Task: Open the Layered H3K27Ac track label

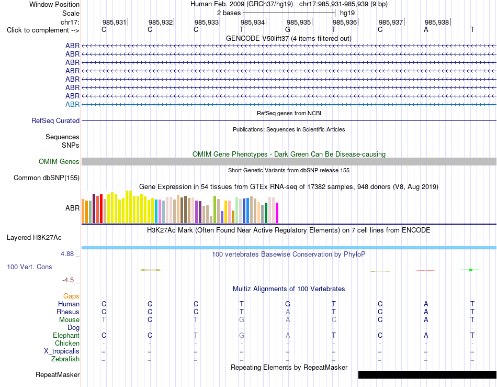Action: pyautogui.click(x=34, y=238)
